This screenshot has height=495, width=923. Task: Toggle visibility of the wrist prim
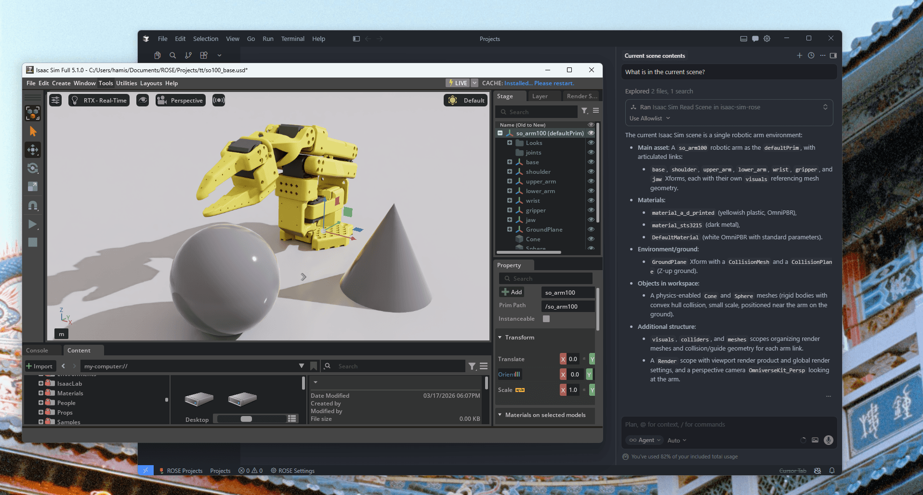591,200
